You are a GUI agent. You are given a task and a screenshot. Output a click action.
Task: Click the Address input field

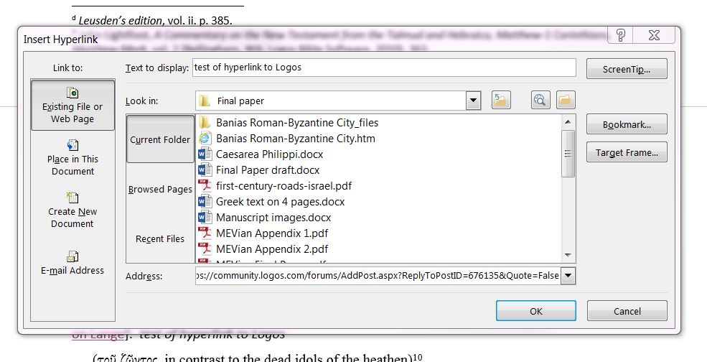click(x=378, y=275)
